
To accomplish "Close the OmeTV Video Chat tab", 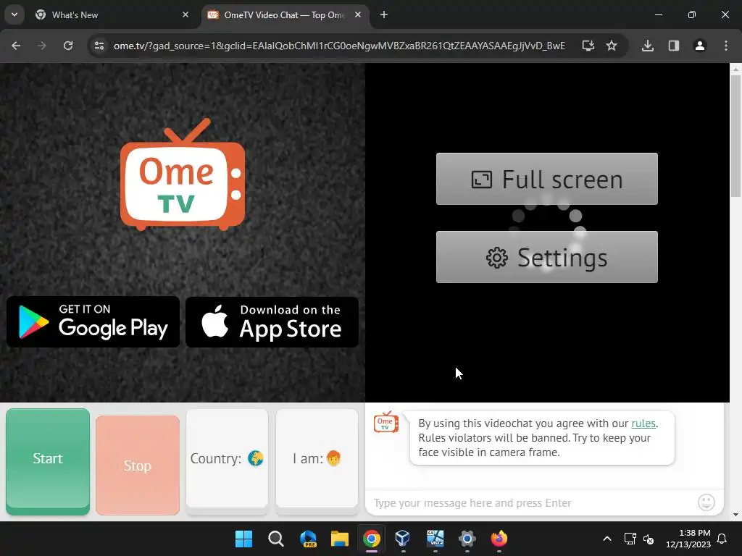I will (x=358, y=15).
